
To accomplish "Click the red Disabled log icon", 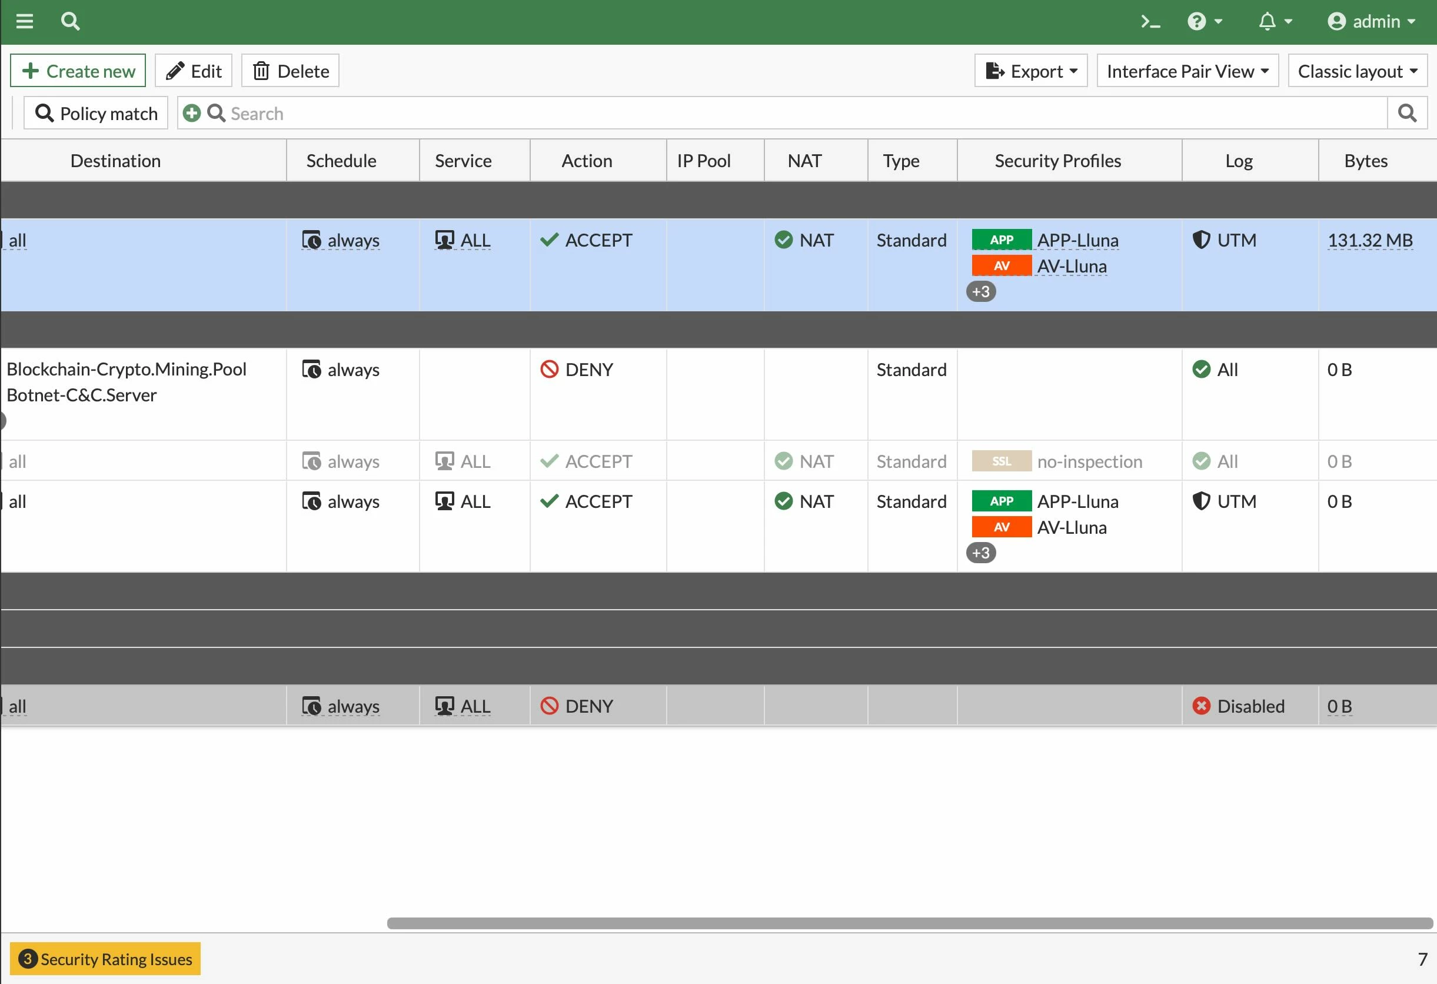I will click(1201, 706).
